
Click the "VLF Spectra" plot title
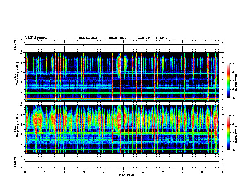pyautogui.click(x=36, y=38)
